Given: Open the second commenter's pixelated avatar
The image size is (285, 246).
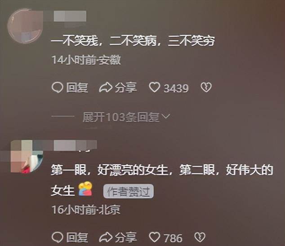Looking at the screenshot, I should 27,157.
